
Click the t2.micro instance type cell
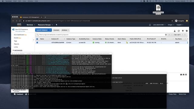69,42
